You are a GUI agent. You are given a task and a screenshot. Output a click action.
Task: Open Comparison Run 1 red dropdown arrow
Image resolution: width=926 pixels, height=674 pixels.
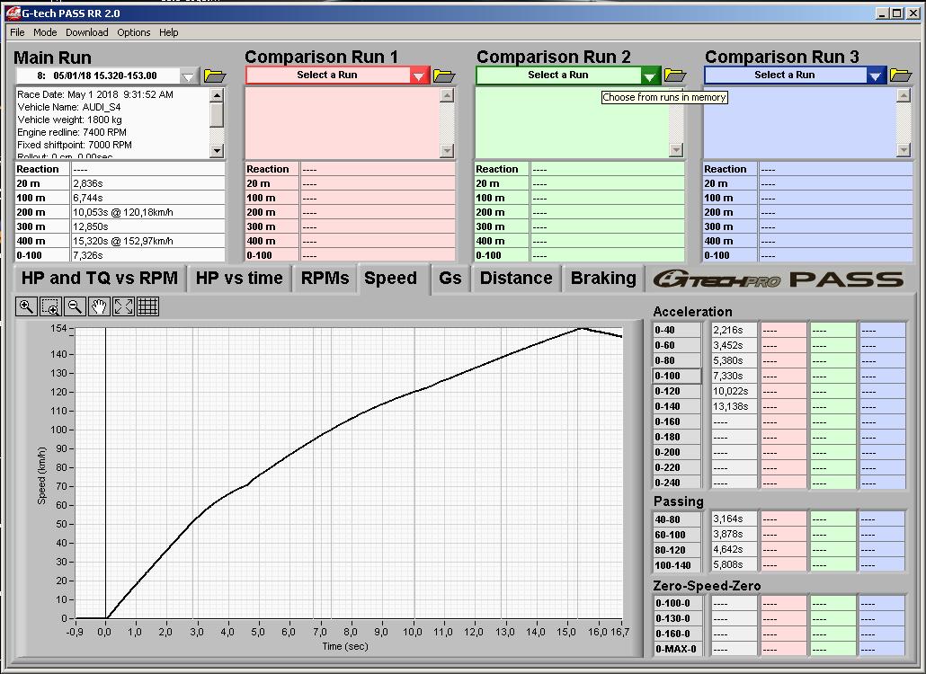coord(418,75)
